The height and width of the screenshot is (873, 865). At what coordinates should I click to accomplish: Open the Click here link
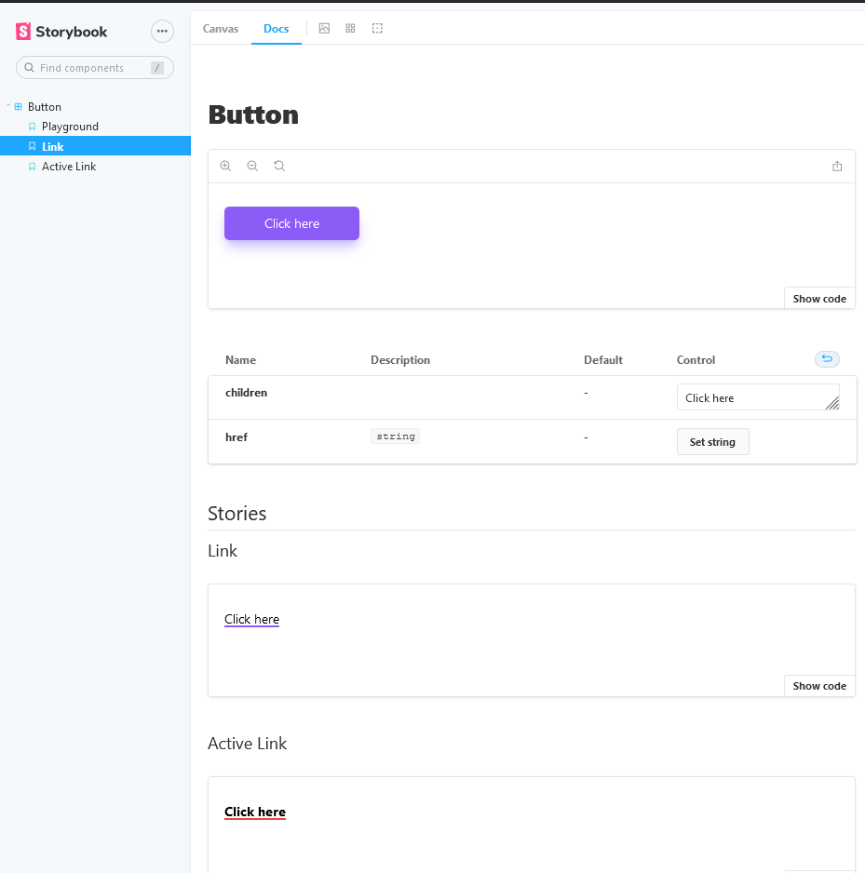(251, 619)
